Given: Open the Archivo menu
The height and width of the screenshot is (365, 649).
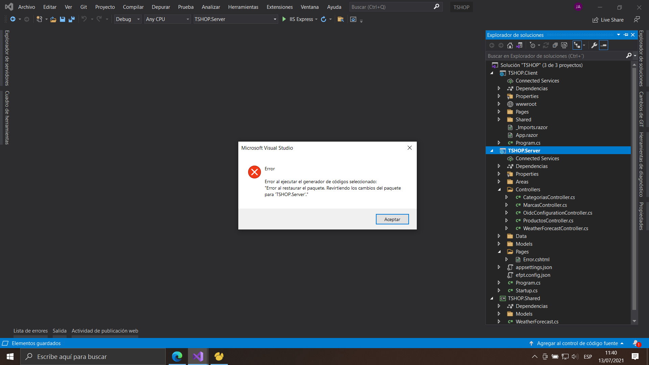Looking at the screenshot, I should pyautogui.click(x=27, y=7).
